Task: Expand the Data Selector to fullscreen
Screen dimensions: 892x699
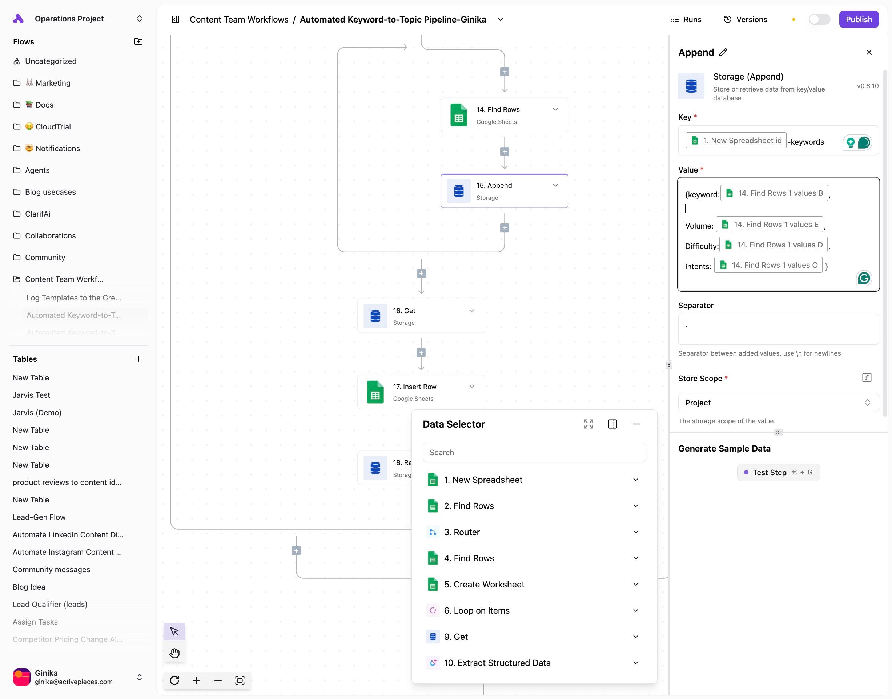Action: click(x=588, y=424)
